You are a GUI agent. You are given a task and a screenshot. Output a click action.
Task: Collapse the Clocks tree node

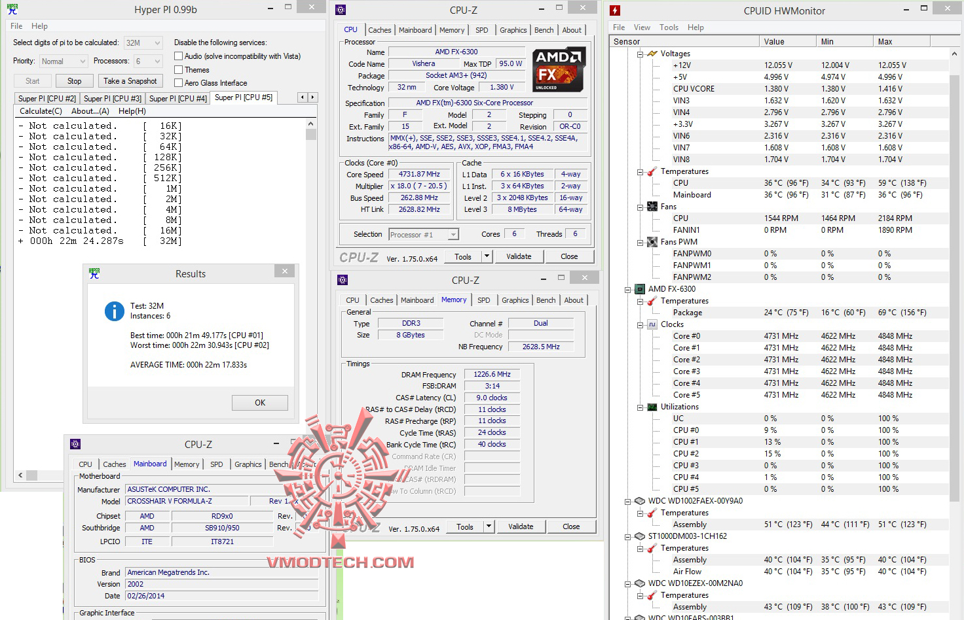[640, 324]
